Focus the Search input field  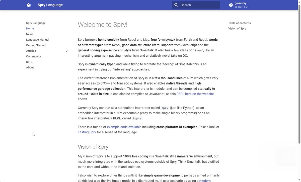click(x=196, y=5)
